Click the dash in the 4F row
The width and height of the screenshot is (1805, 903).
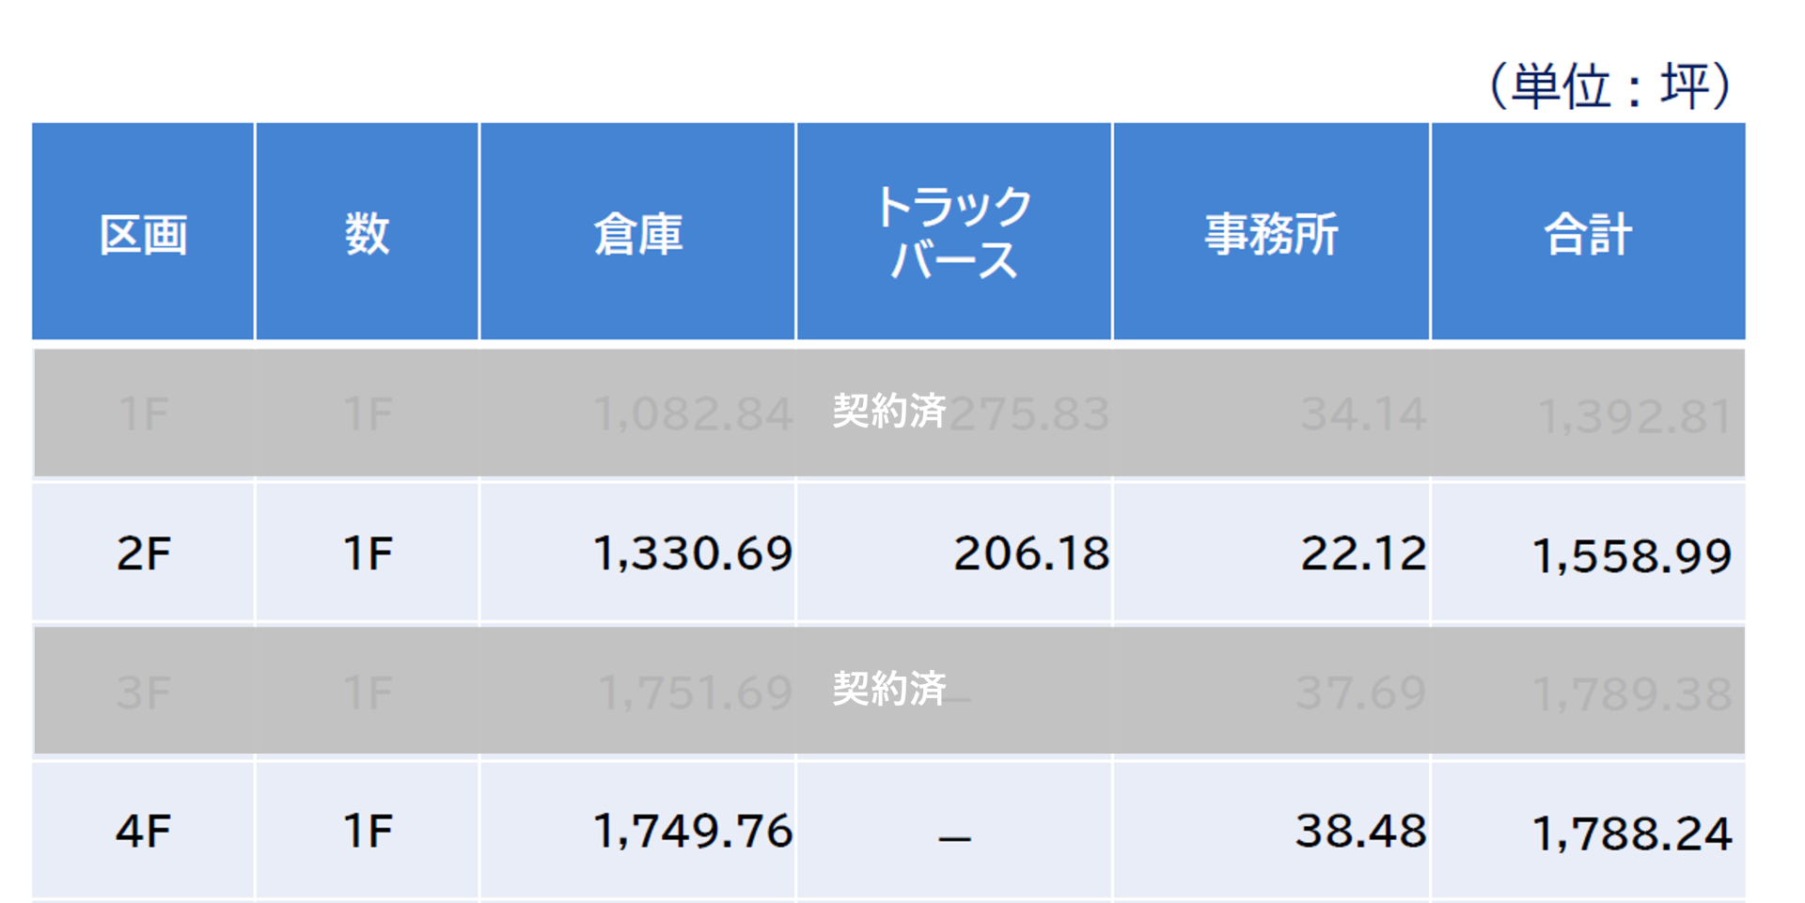pos(954,836)
